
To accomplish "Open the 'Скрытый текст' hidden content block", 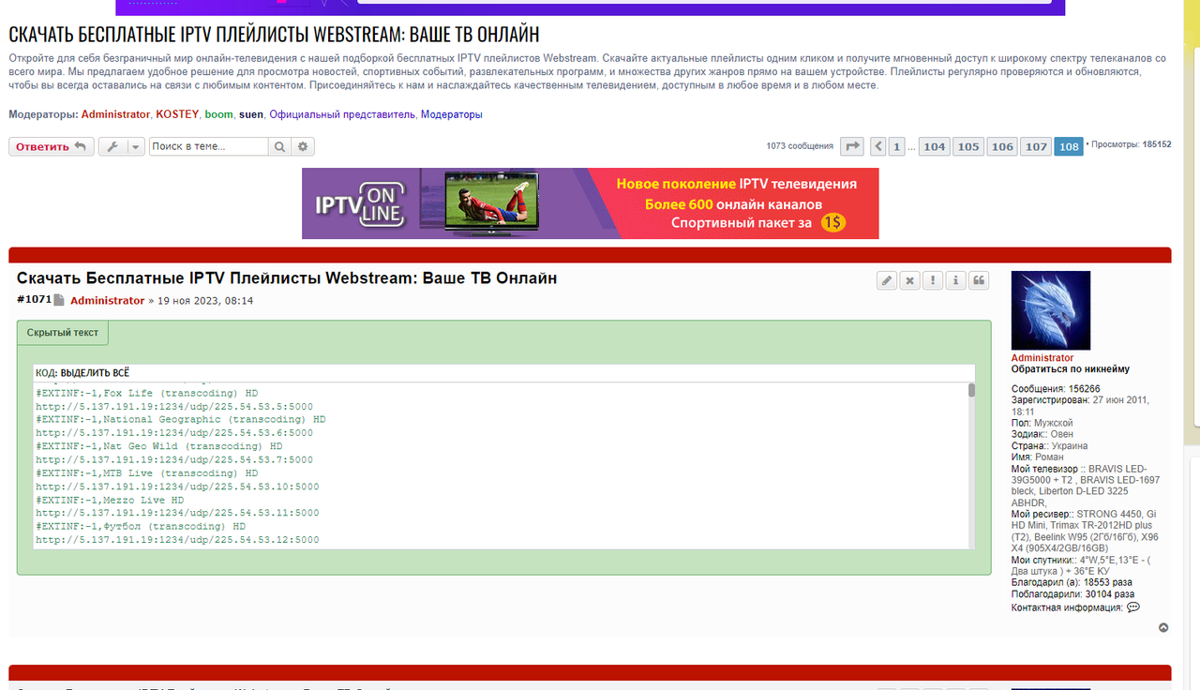I will pyautogui.click(x=62, y=332).
